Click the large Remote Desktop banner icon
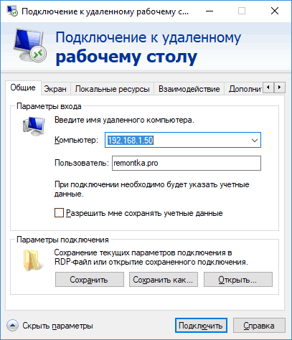The image size is (292, 340). tap(29, 46)
